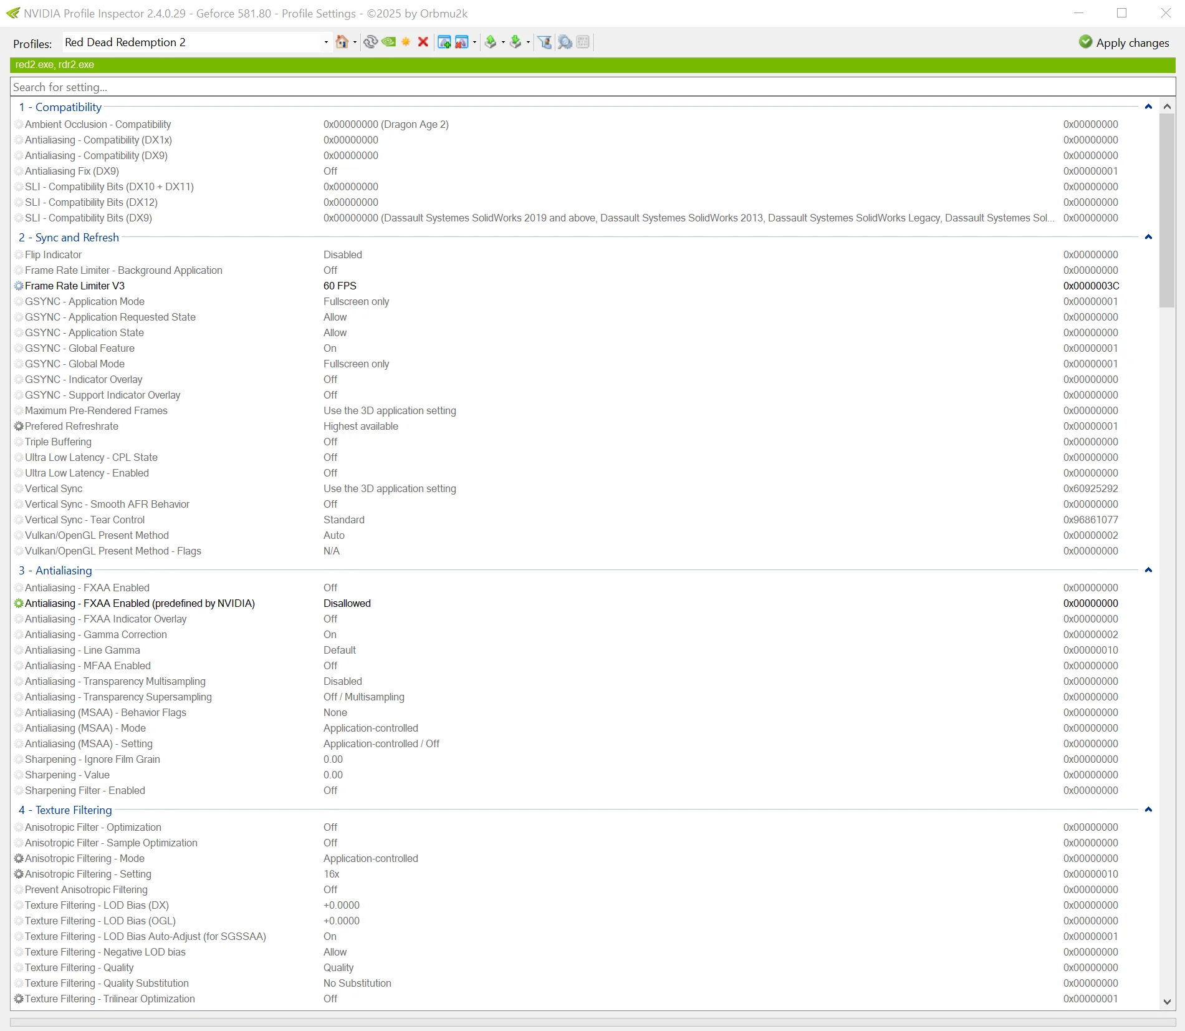Click the settings list scrollbar up arrow
Viewport: 1185px width, 1031px height.
tap(1167, 107)
